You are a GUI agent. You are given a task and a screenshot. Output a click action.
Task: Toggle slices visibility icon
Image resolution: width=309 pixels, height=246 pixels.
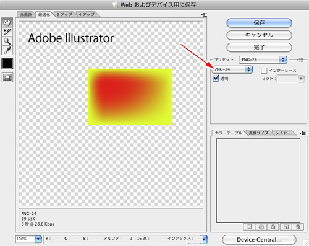click(7, 77)
